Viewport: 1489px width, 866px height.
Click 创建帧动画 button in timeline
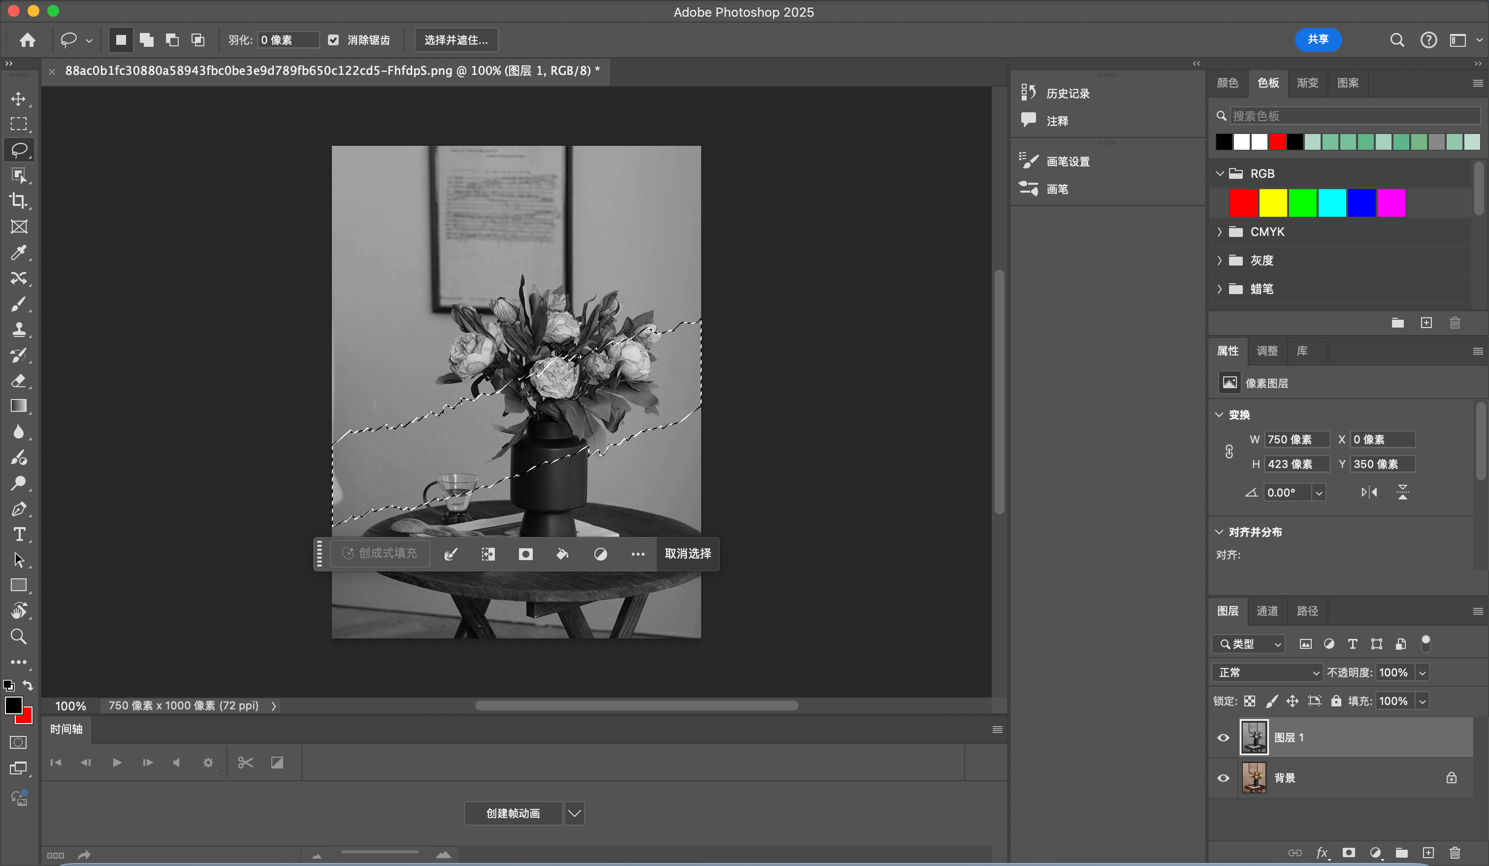tap(513, 813)
